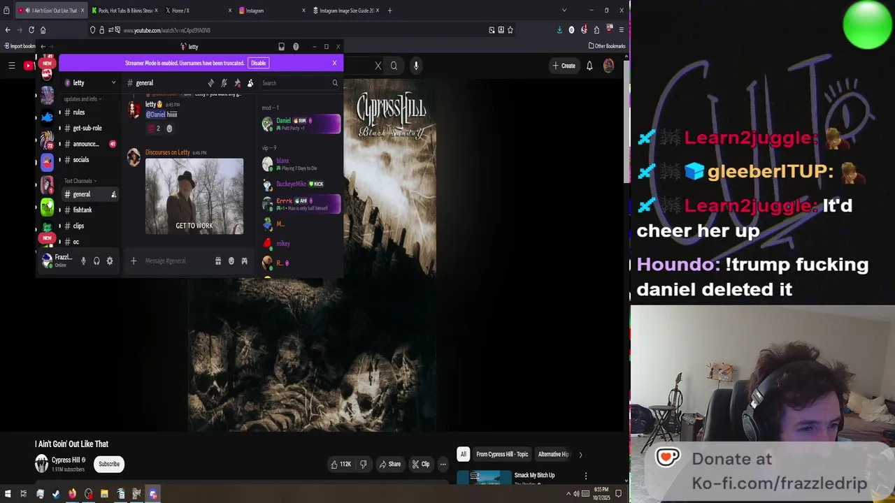This screenshot has height=503, width=895.
Task: Select member mikey in member list
Action: pos(301,243)
